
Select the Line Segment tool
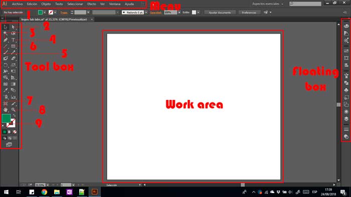pyautogui.click(x=6, y=46)
